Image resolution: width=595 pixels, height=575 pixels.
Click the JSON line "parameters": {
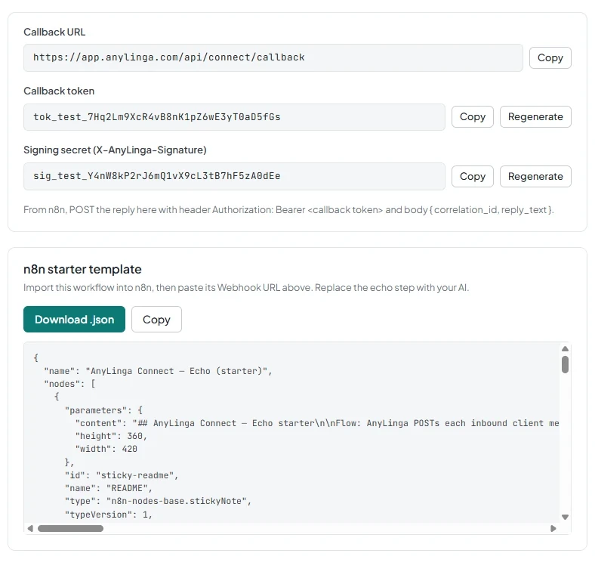pos(103,410)
